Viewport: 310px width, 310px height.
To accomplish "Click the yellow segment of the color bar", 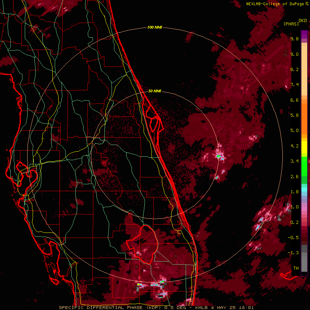I will coord(304,147).
